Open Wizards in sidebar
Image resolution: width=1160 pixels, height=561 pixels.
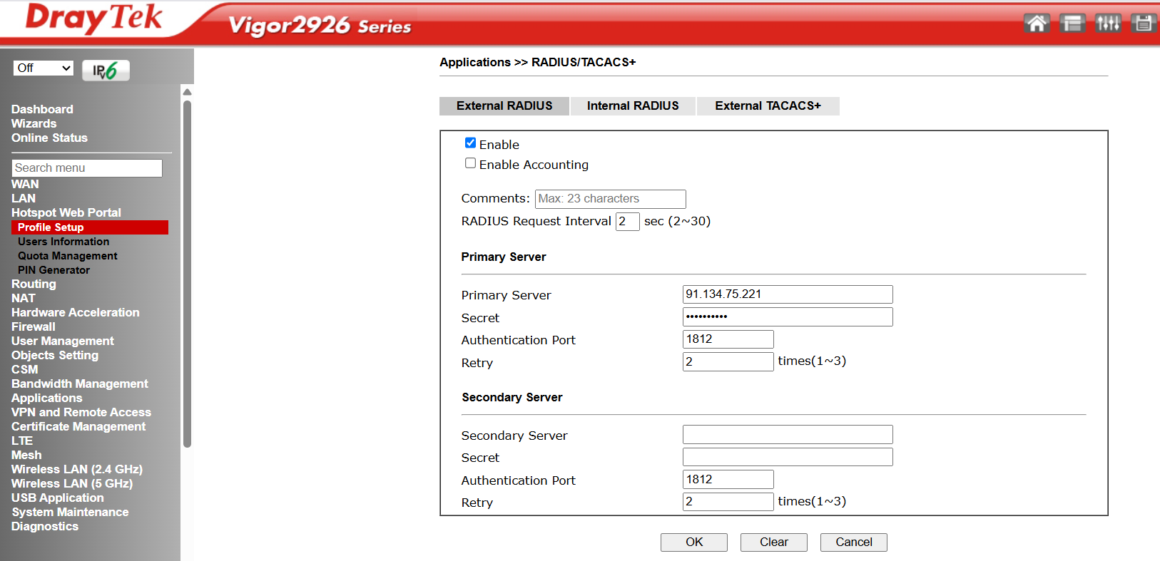coord(34,123)
